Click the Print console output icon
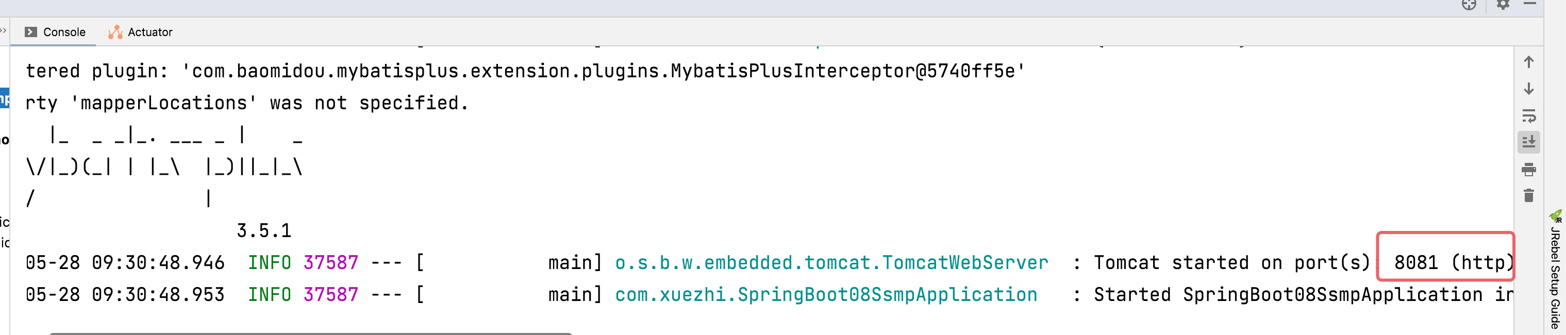 point(1528,170)
